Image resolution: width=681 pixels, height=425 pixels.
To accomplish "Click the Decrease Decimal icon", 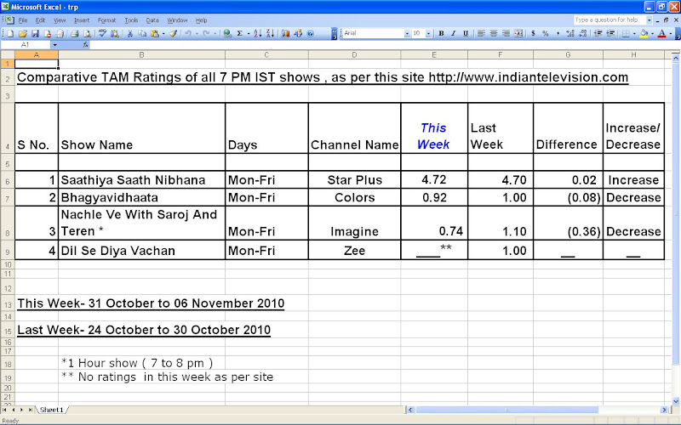I will tap(583, 33).
